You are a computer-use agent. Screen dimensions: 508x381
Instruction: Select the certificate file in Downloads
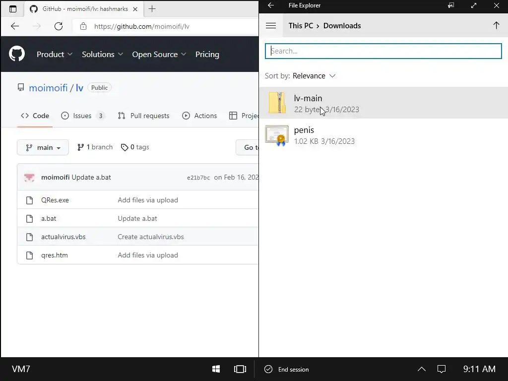[383, 135]
